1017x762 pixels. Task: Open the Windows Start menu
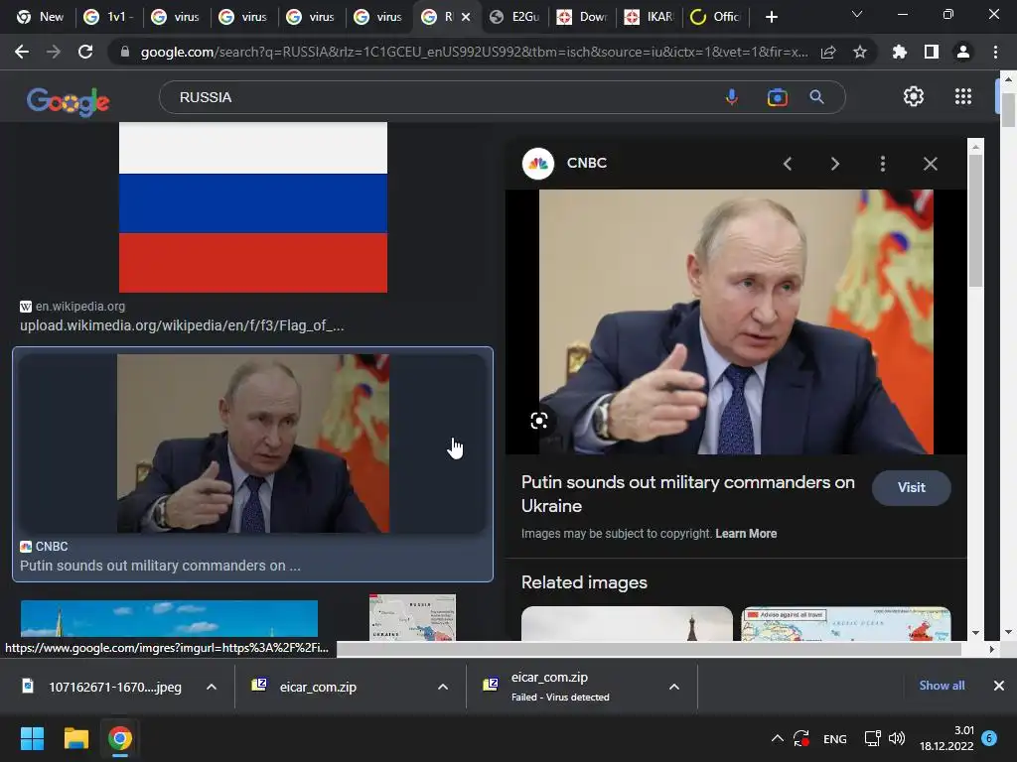[x=32, y=738]
